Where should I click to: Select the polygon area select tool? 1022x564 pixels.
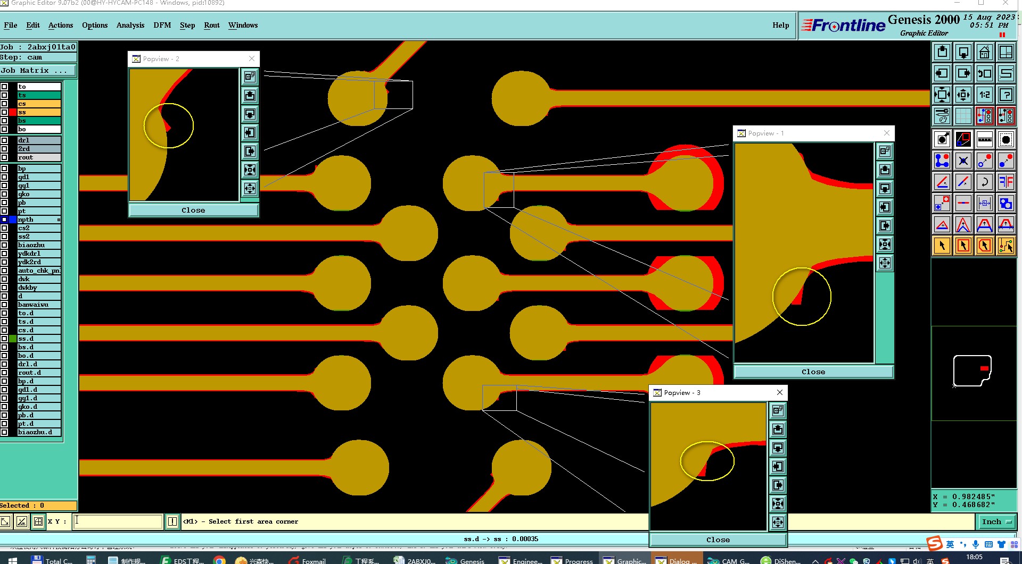tap(985, 246)
